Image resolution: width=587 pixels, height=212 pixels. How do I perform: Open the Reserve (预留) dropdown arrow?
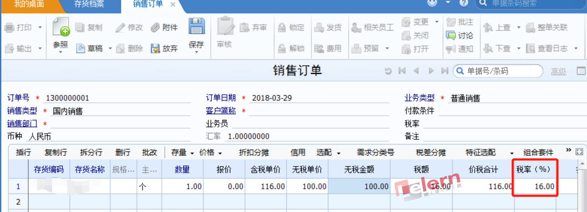pos(387,49)
